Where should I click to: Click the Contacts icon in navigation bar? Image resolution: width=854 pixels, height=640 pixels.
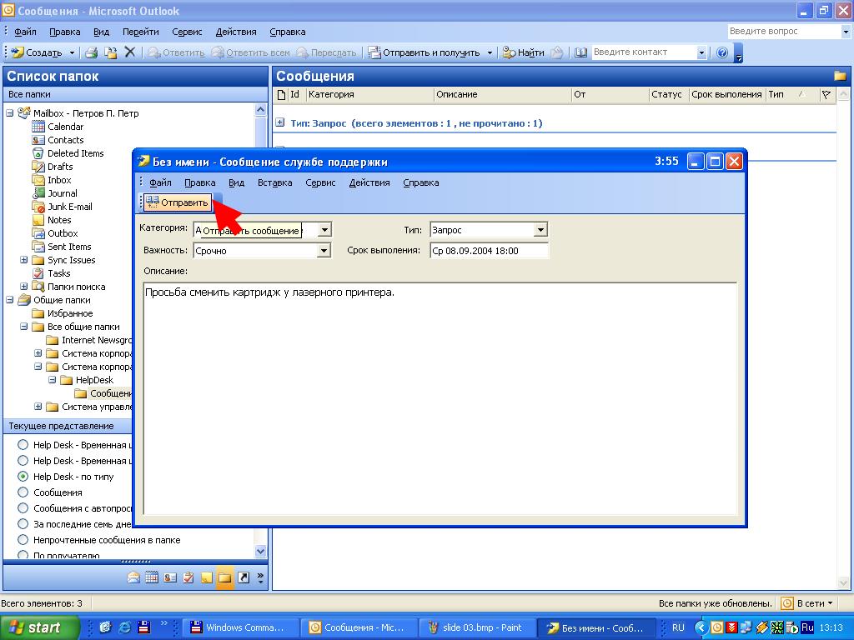coord(170,577)
